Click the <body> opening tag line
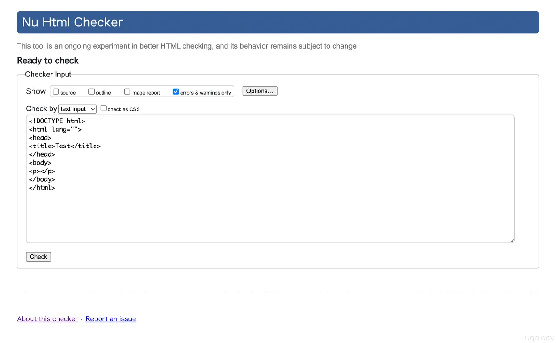The width and height of the screenshot is (556, 343). coord(40,163)
